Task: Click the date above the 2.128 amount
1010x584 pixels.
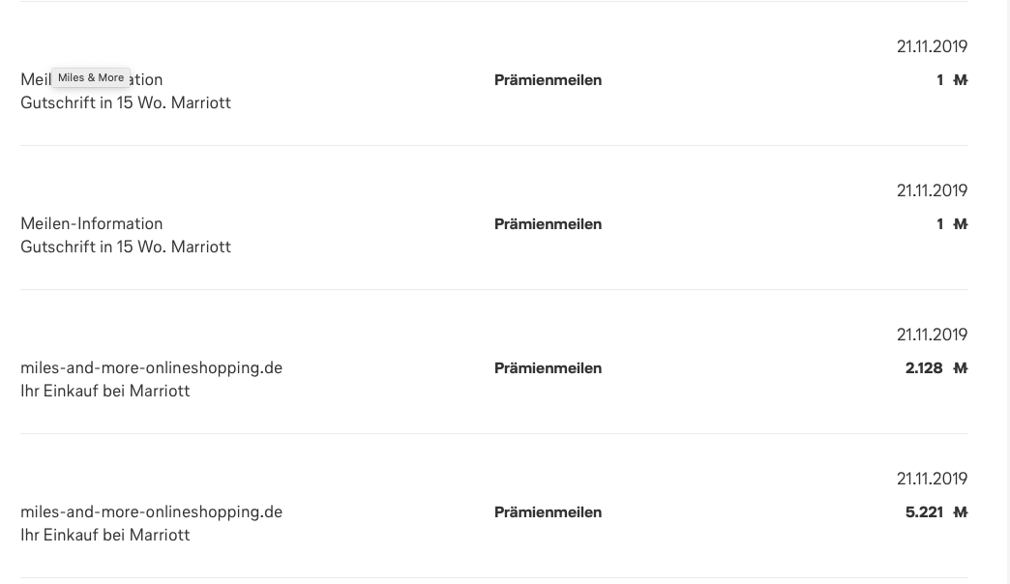Action: pyautogui.click(x=932, y=335)
